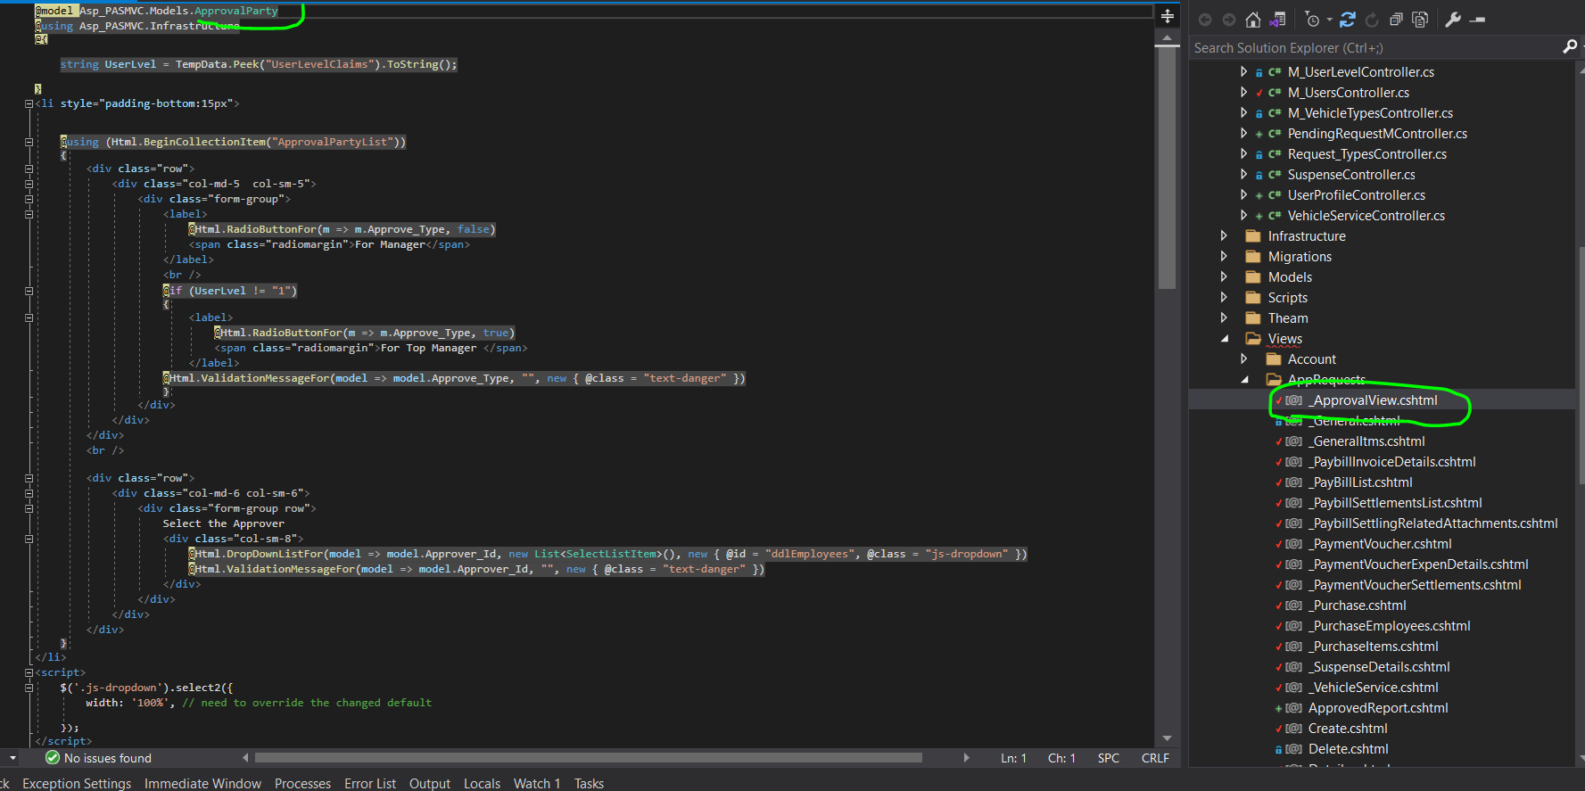Click the Models folder icon
Image resolution: width=1585 pixels, height=791 pixels.
(1252, 276)
